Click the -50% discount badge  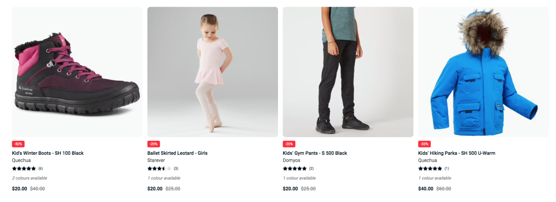click(x=18, y=144)
